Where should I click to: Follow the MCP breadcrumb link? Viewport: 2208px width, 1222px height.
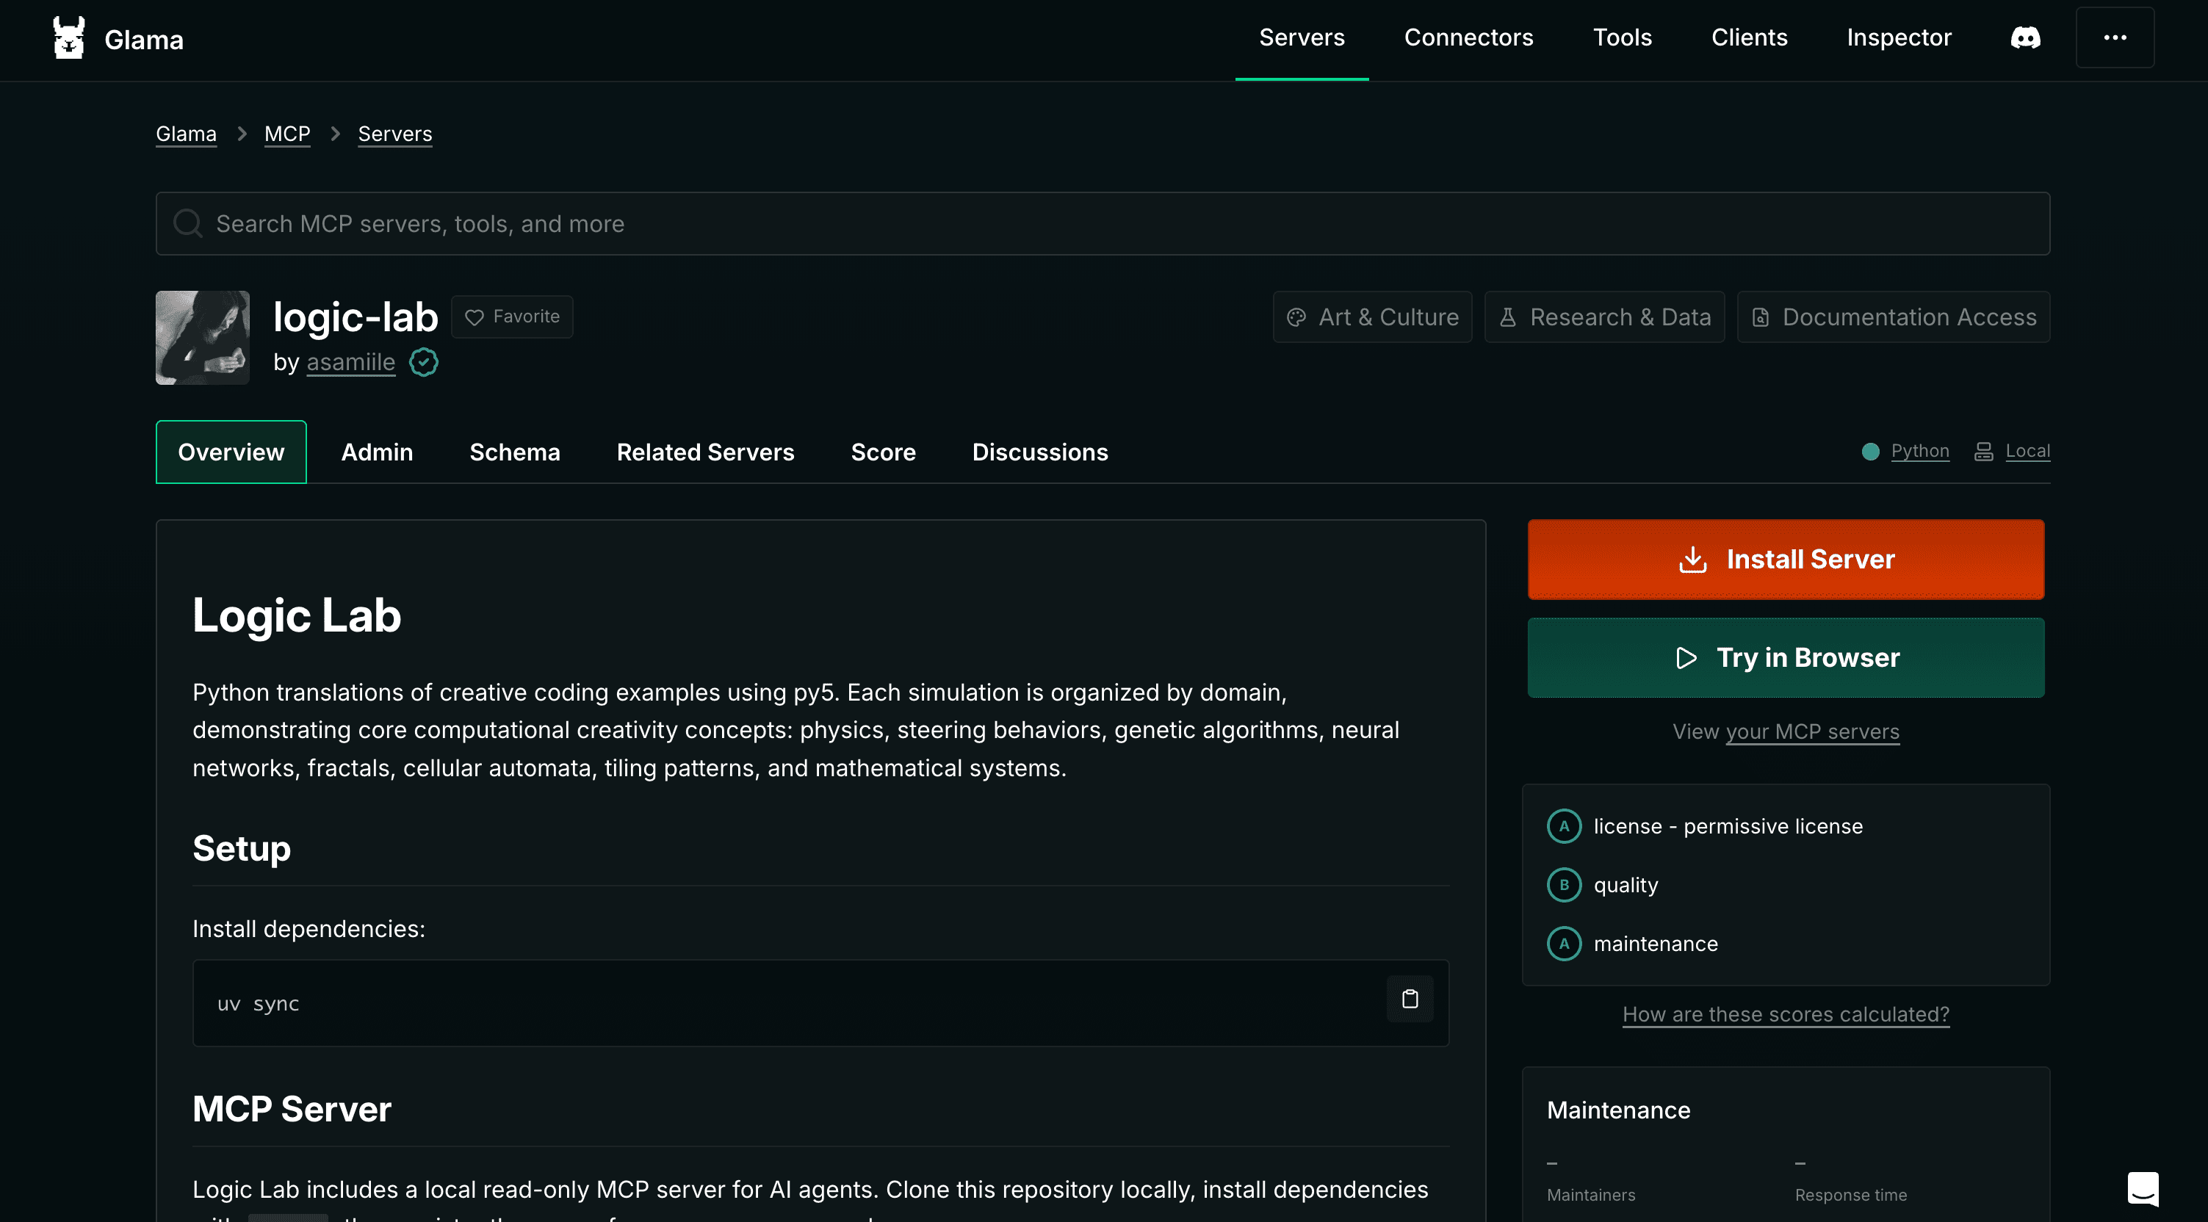(x=287, y=134)
